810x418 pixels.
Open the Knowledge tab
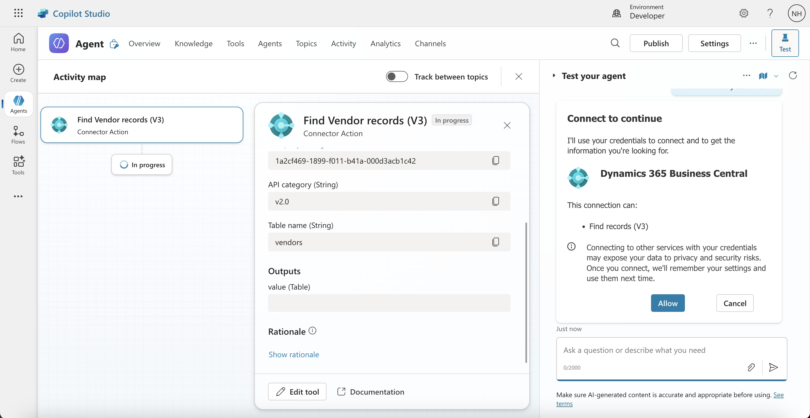pyautogui.click(x=193, y=43)
